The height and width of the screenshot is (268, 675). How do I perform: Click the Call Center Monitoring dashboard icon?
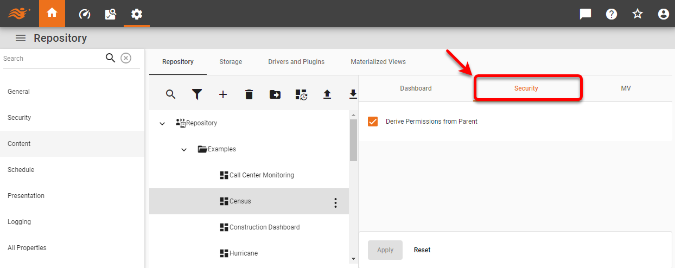pyautogui.click(x=224, y=175)
